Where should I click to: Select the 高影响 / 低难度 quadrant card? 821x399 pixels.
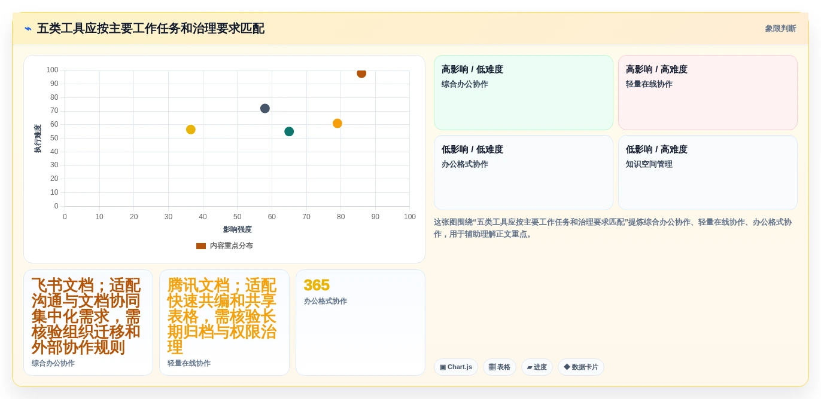(x=524, y=93)
